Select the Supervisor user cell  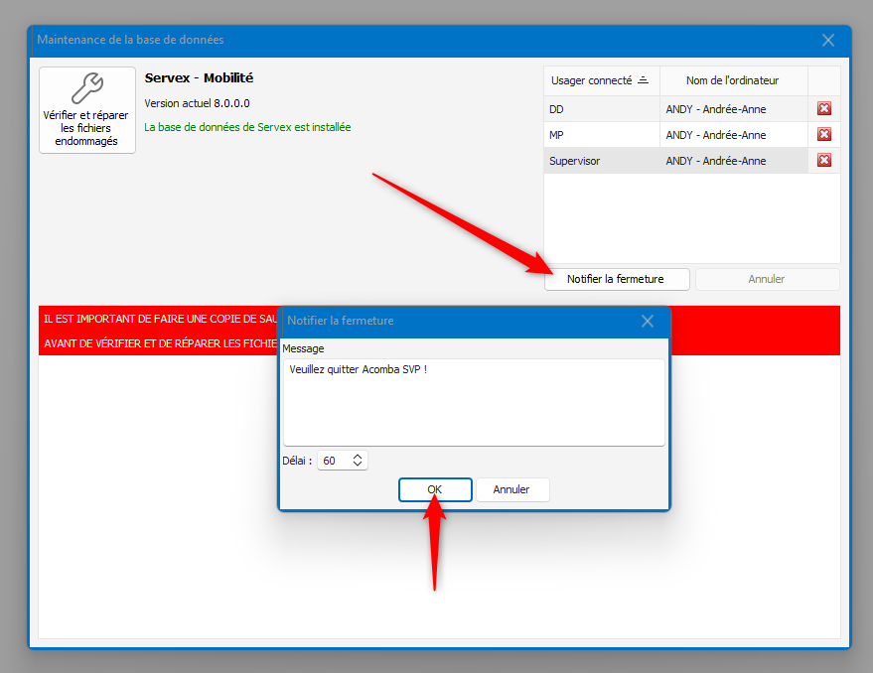coord(601,161)
